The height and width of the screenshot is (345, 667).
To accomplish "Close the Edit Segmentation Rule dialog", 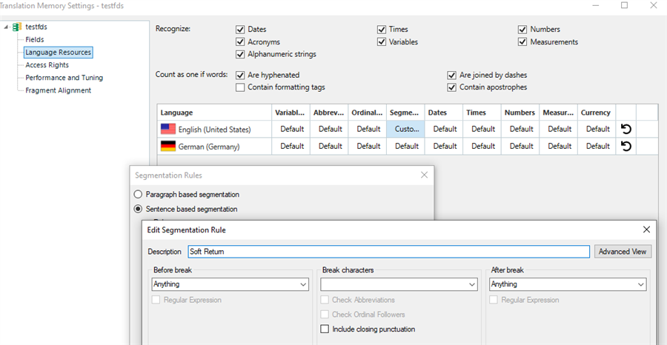I will pyautogui.click(x=646, y=230).
